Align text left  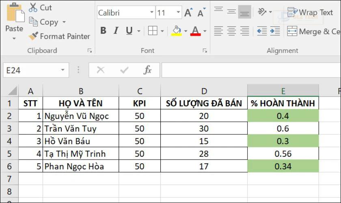[218, 31]
